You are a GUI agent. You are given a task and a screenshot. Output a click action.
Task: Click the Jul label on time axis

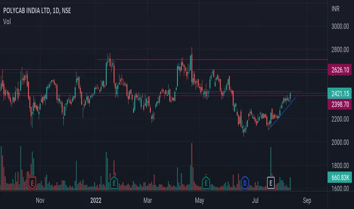point(255,200)
